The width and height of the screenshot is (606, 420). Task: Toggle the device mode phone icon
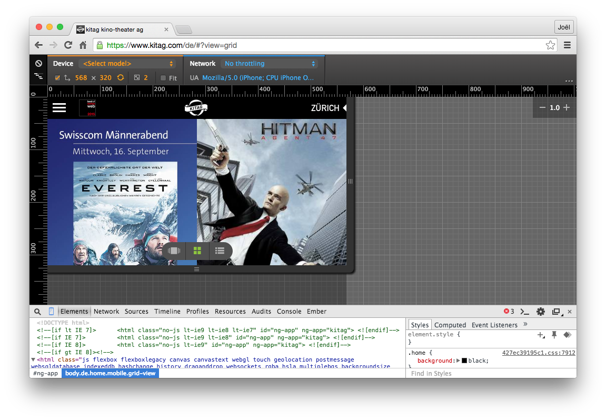(51, 312)
